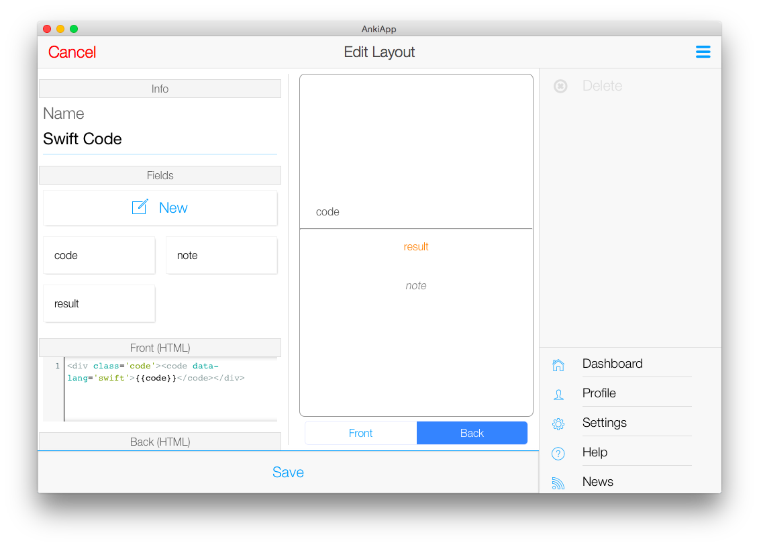Click inside the Front HTML code editor
This screenshot has height=547, width=759.
[170, 390]
